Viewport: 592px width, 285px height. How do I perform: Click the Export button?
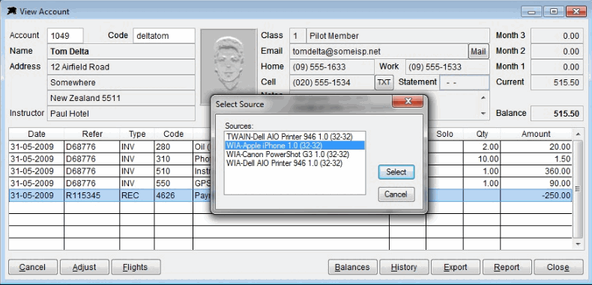click(456, 267)
